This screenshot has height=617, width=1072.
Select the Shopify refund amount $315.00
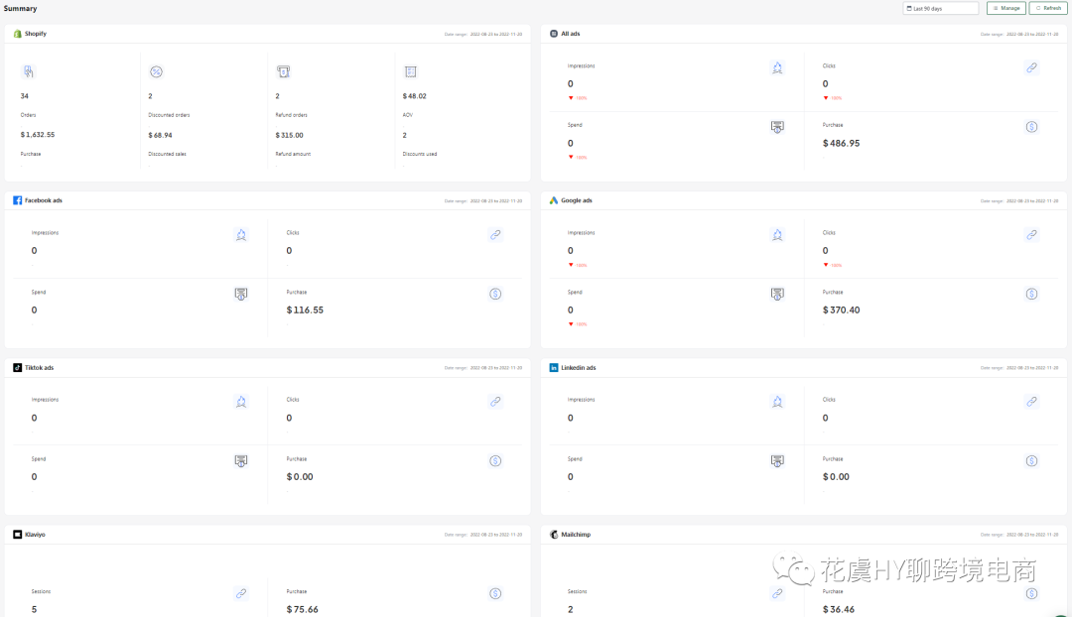coord(289,135)
